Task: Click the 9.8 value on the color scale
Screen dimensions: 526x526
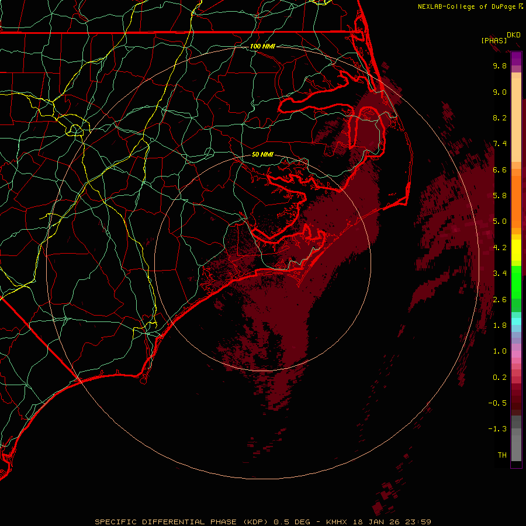Action: 500,66
